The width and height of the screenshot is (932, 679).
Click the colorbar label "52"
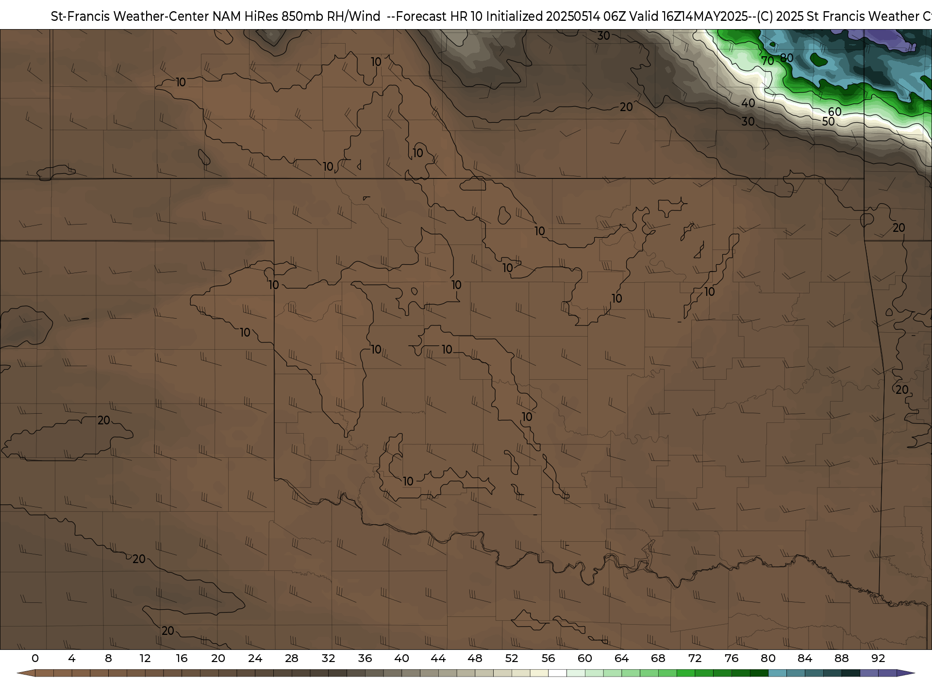click(x=512, y=658)
